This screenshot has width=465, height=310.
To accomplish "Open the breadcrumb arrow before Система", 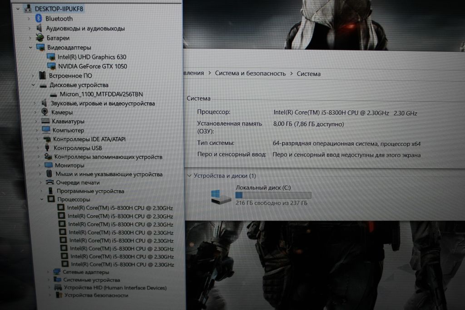I will (291, 74).
